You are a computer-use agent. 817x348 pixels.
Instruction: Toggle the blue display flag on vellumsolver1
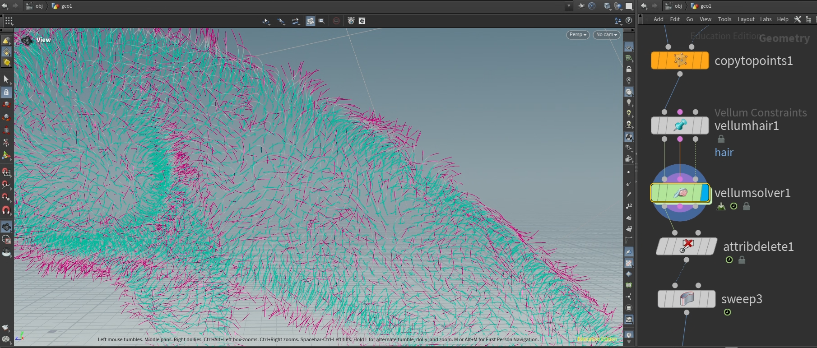pos(705,193)
